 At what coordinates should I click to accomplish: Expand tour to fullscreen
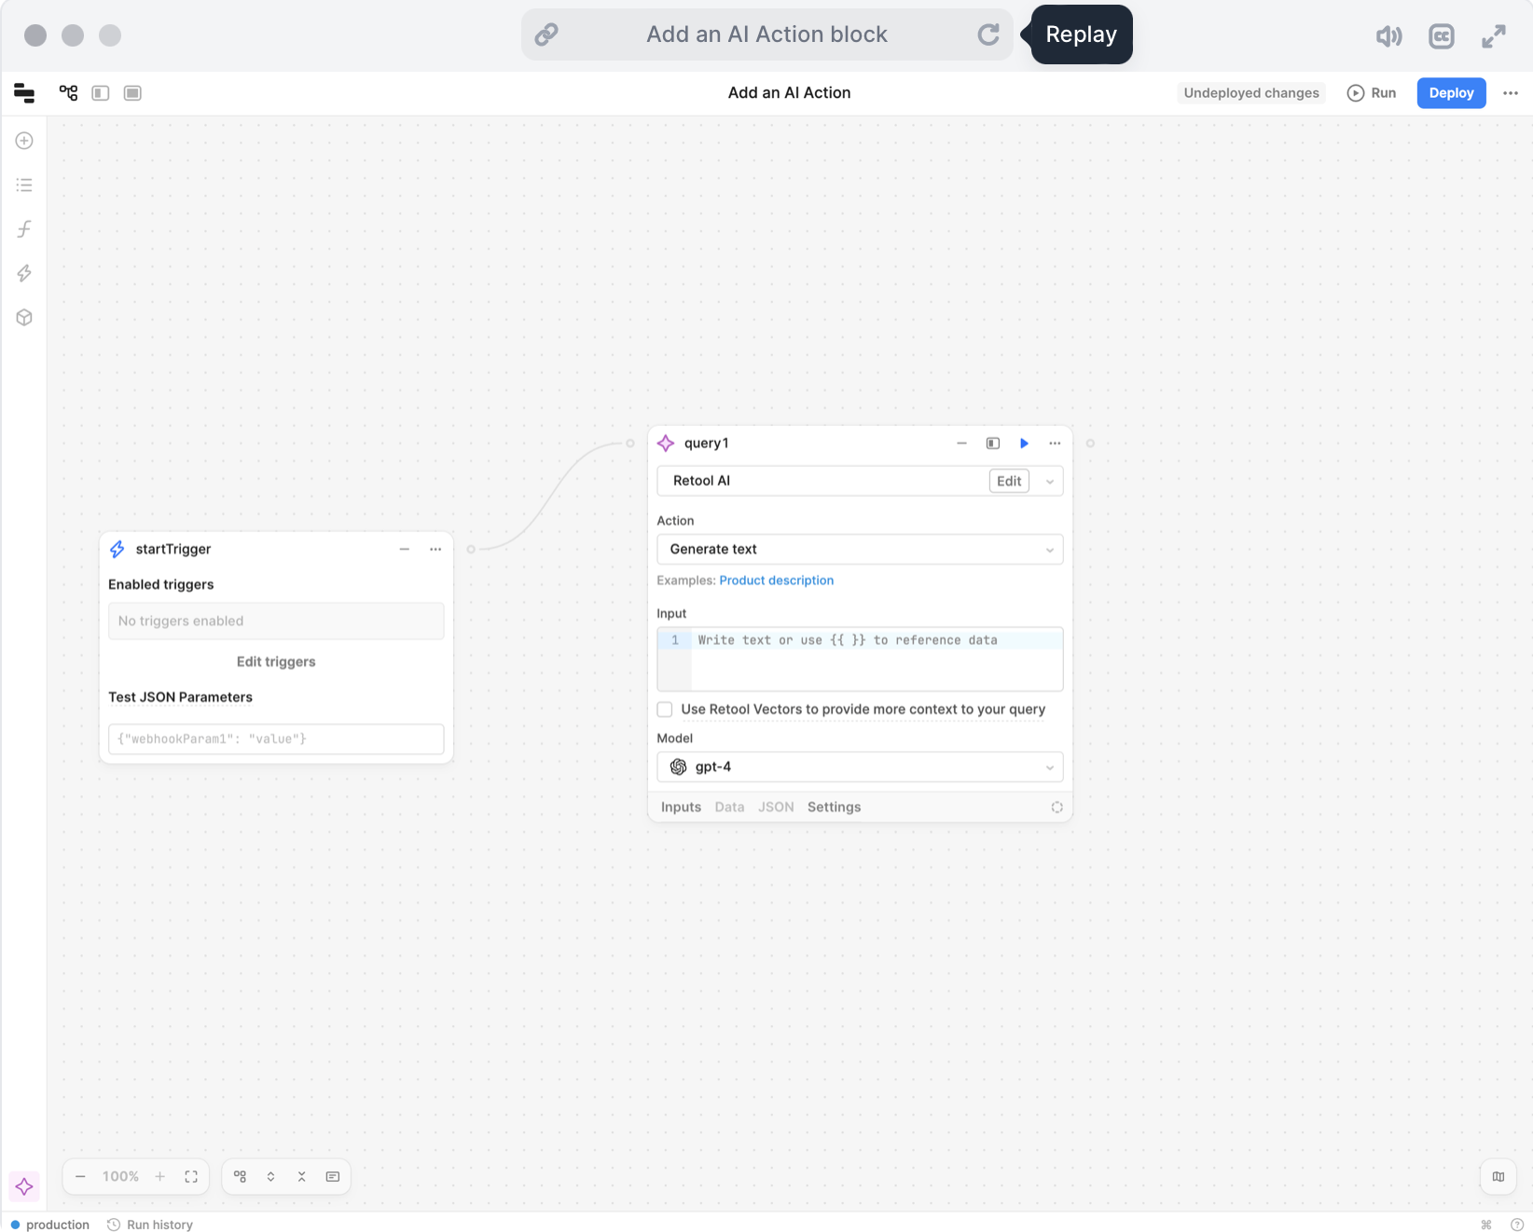[x=1494, y=36]
